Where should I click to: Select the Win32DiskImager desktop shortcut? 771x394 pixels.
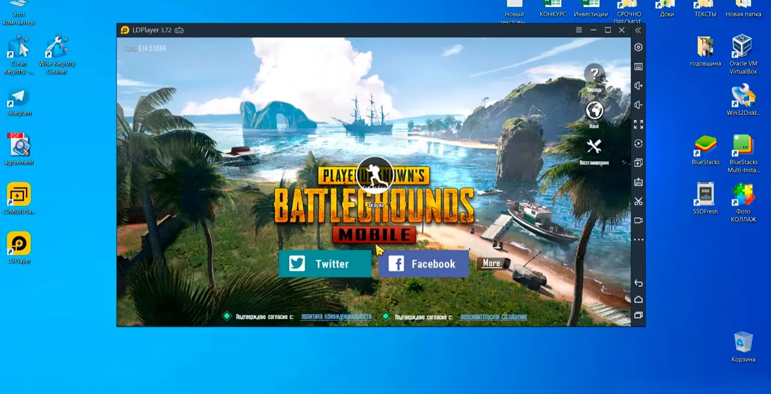pyautogui.click(x=743, y=101)
